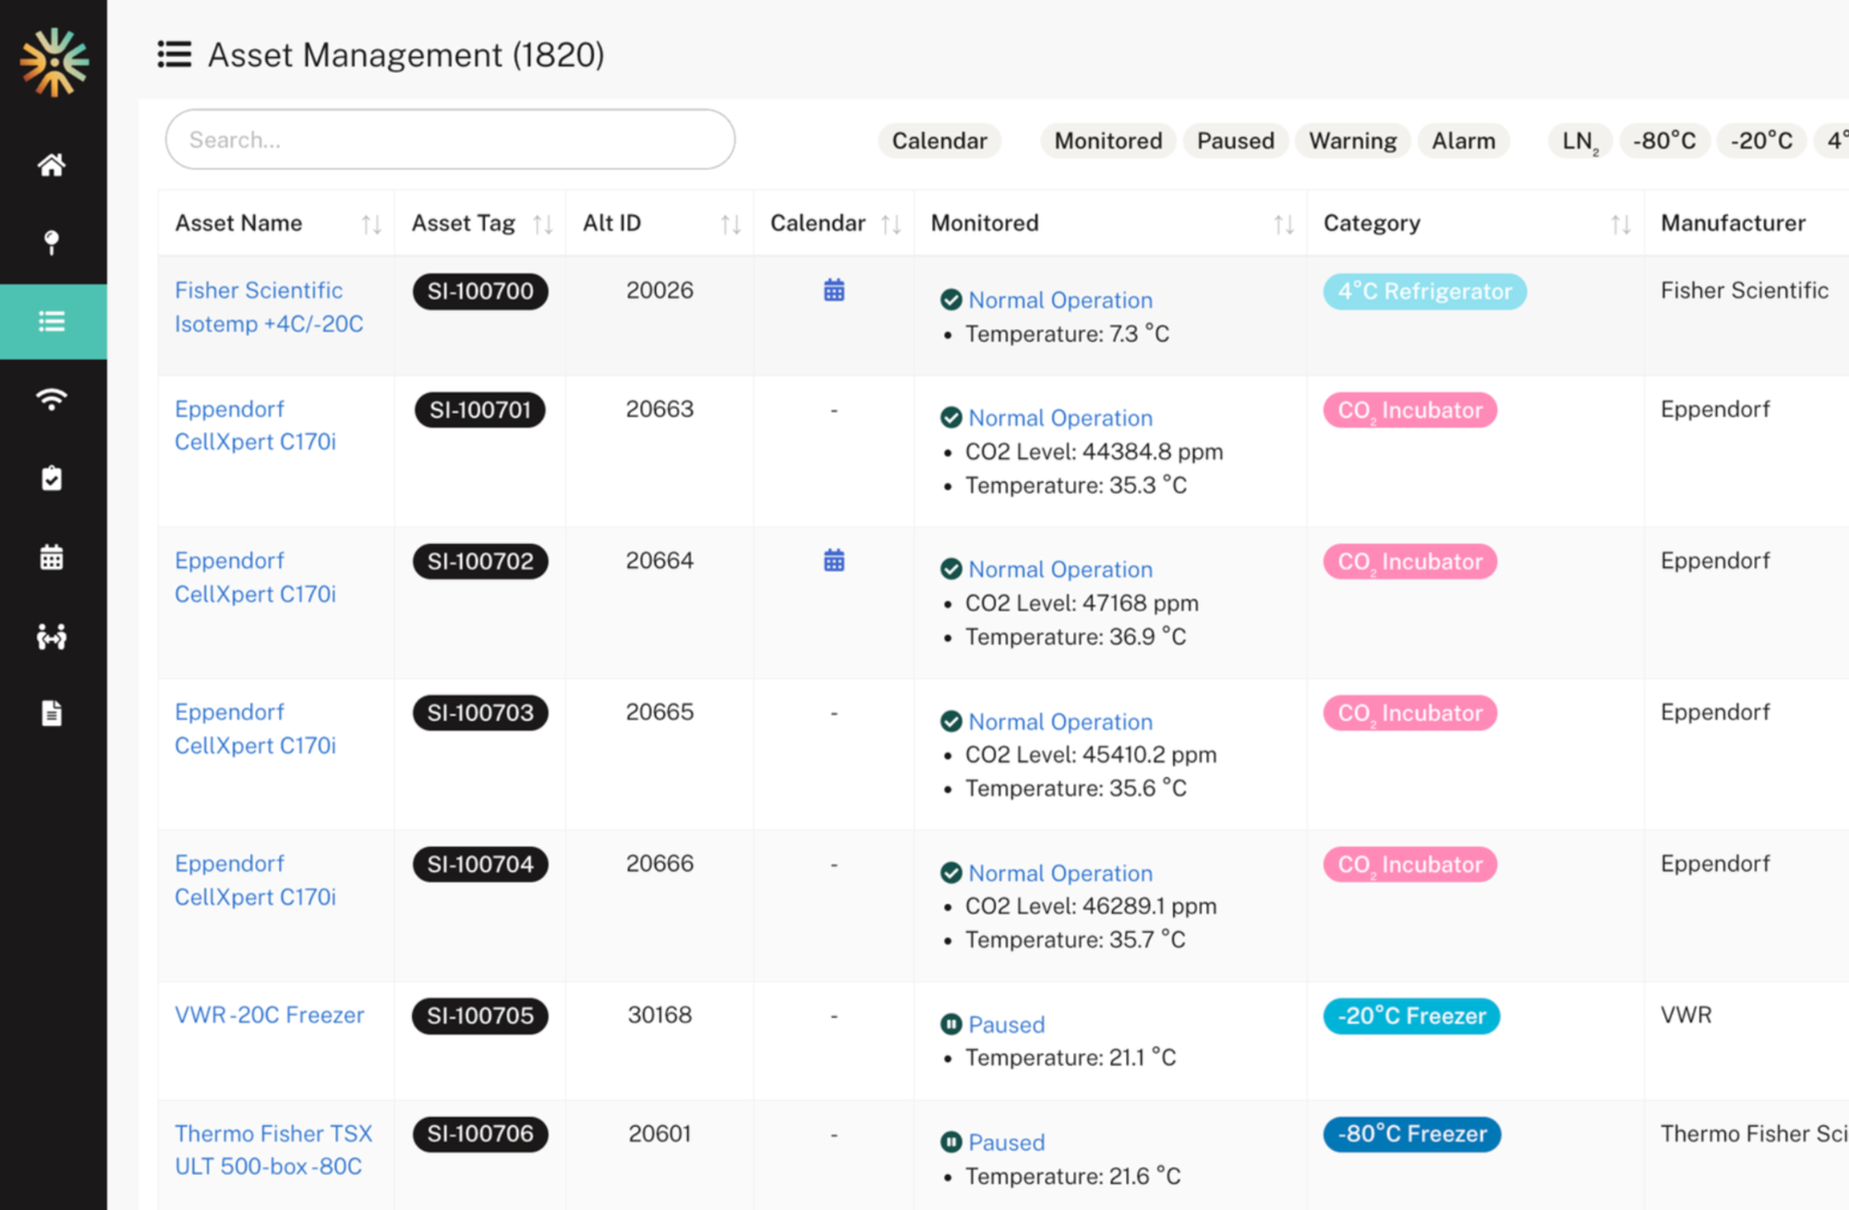Open Fisher Scientific Isotemp +4C/-20C asset

pos(268,307)
